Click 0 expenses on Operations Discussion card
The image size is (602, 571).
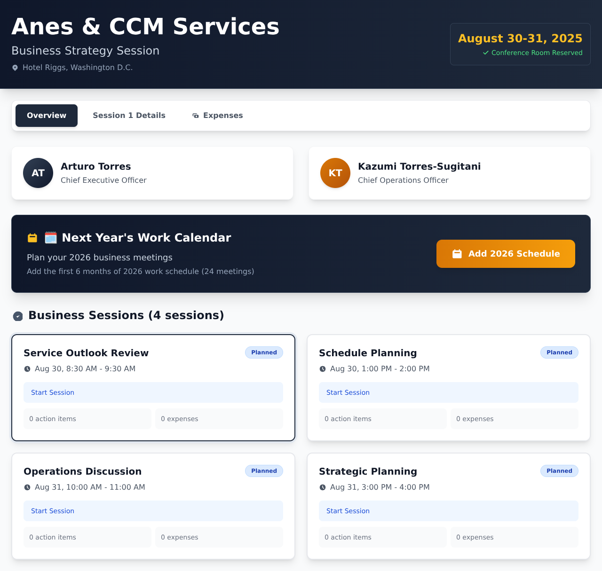pos(219,537)
